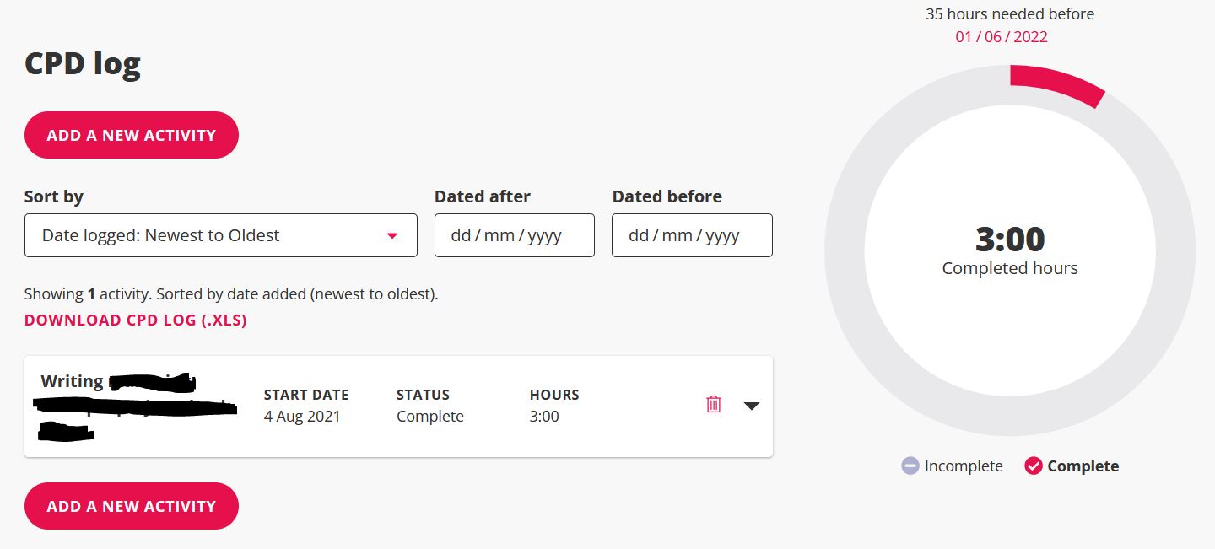Focus the Dated before date field
The width and height of the screenshot is (1215, 549).
click(x=692, y=235)
